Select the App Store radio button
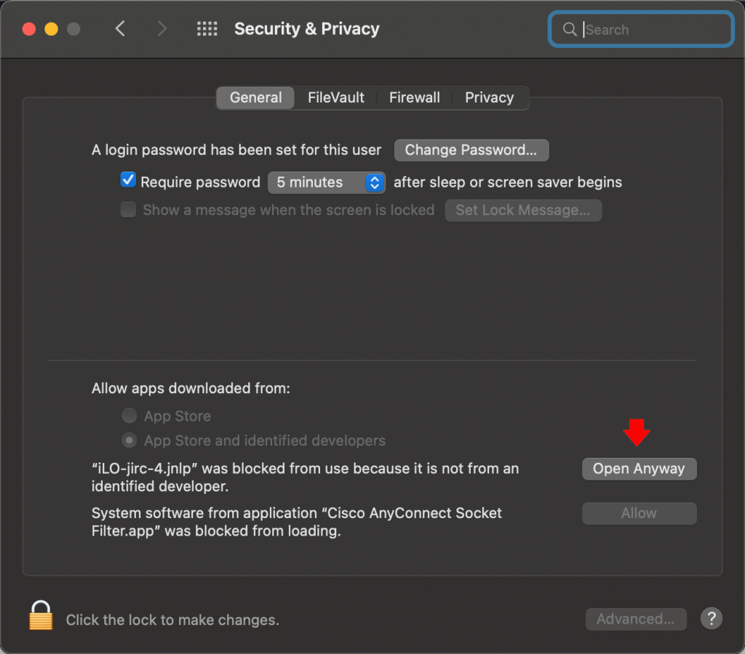This screenshot has width=745, height=654. coord(129,416)
